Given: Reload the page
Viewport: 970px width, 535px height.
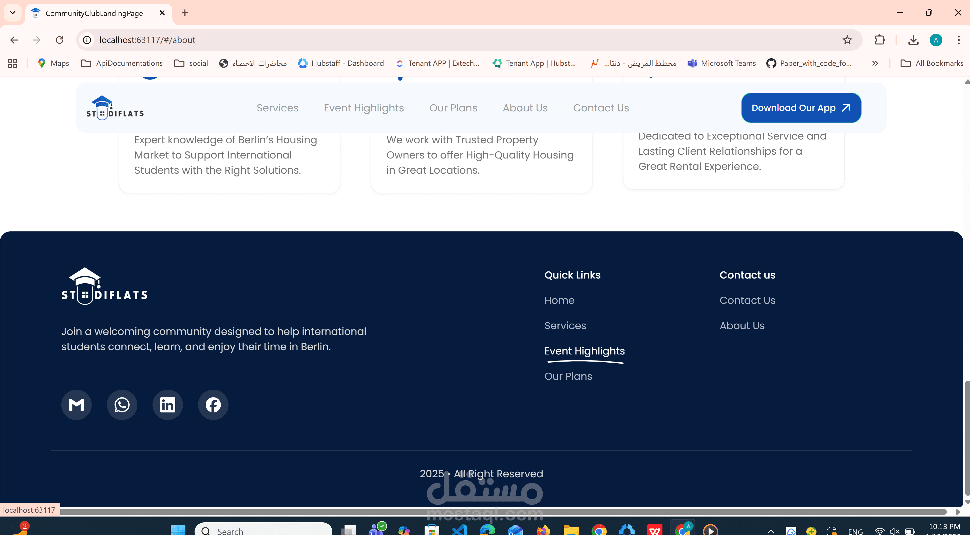Looking at the screenshot, I should pos(60,40).
